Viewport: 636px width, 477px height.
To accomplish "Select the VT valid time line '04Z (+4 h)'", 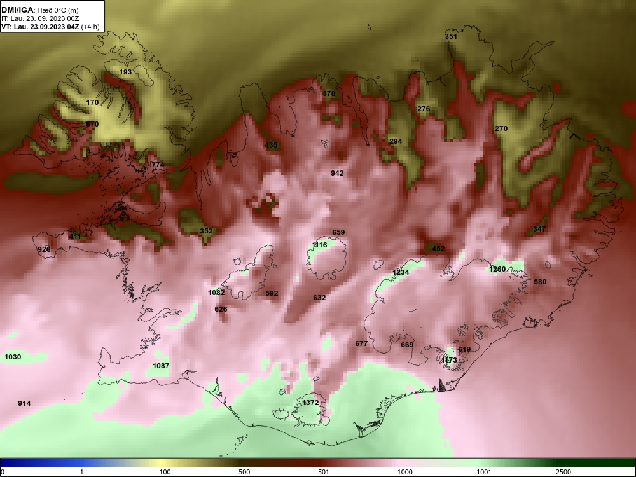I will click(83, 27).
